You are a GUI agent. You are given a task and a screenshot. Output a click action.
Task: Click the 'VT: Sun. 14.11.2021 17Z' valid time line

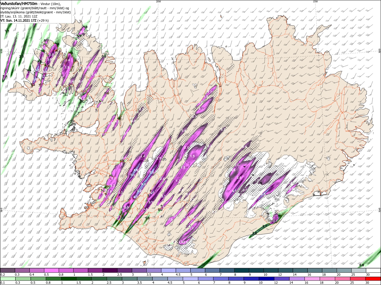tap(18, 20)
